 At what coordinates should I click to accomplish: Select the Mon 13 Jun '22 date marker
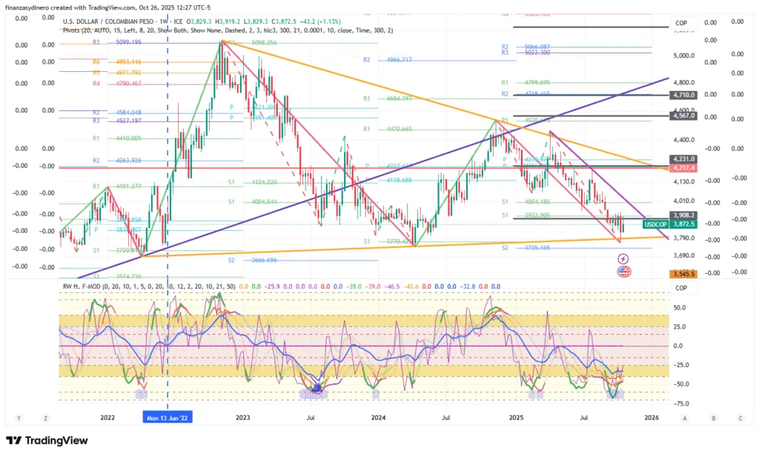(168, 418)
